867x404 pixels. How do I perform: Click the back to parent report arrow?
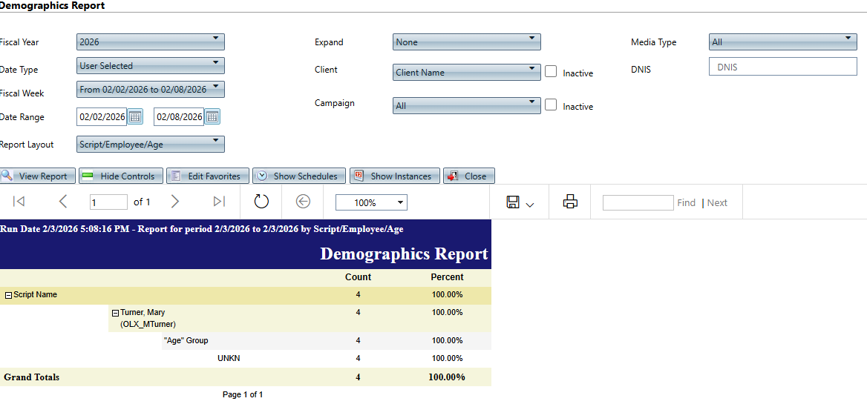coord(303,202)
